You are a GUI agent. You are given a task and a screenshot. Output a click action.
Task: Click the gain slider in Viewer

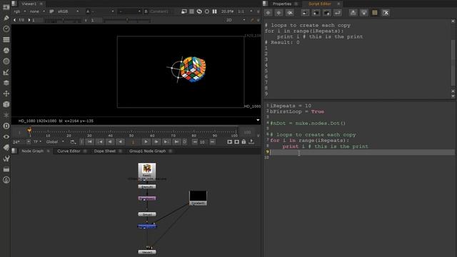click(64, 21)
